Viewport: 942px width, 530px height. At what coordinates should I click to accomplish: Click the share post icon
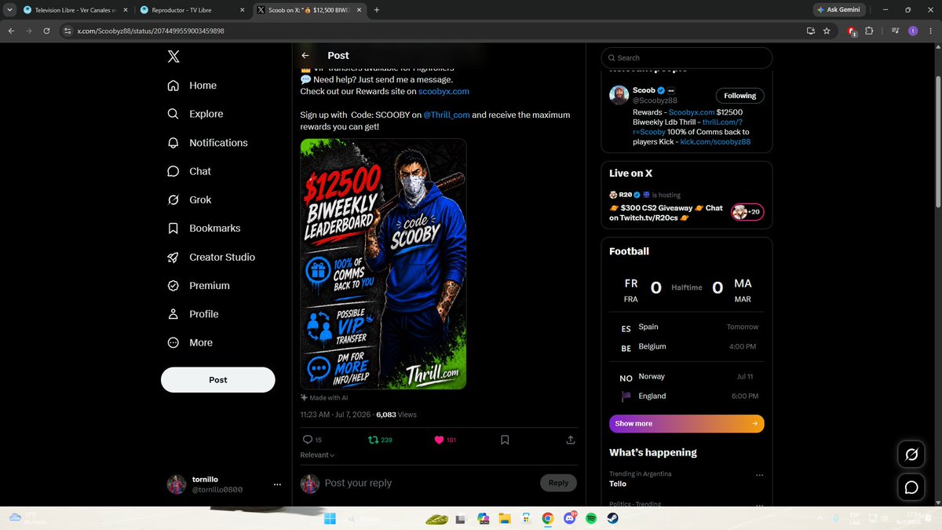(571, 440)
